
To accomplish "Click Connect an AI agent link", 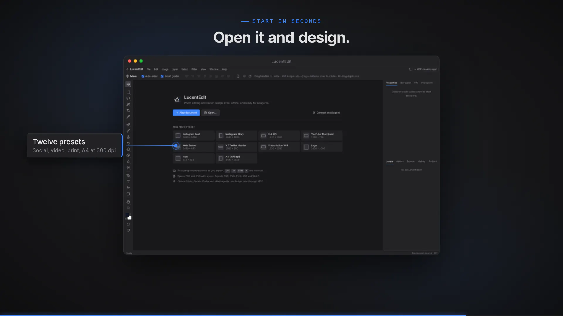I will 326,113.
